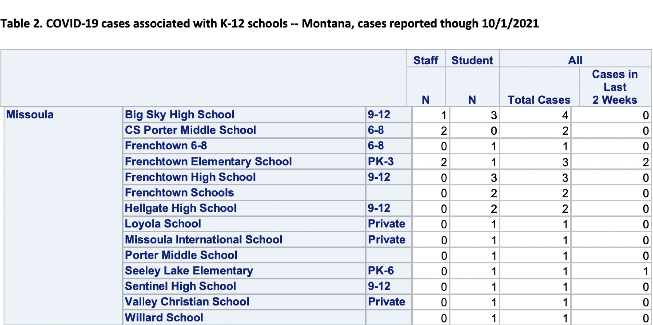The image size is (653, 325).
Task: Click the Loyola School table entry
Action: [163, 224]
